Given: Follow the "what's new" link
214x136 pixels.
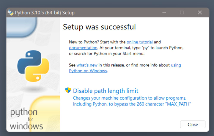Looking at the screenshot, I should click(87, 65).
